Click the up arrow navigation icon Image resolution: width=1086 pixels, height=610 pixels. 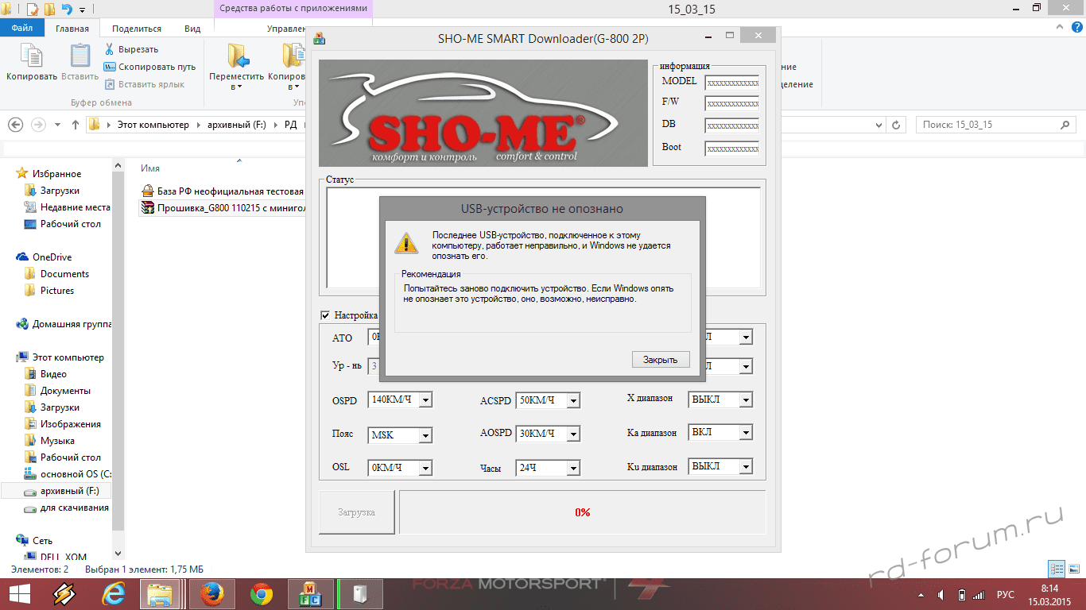(76, 125)
